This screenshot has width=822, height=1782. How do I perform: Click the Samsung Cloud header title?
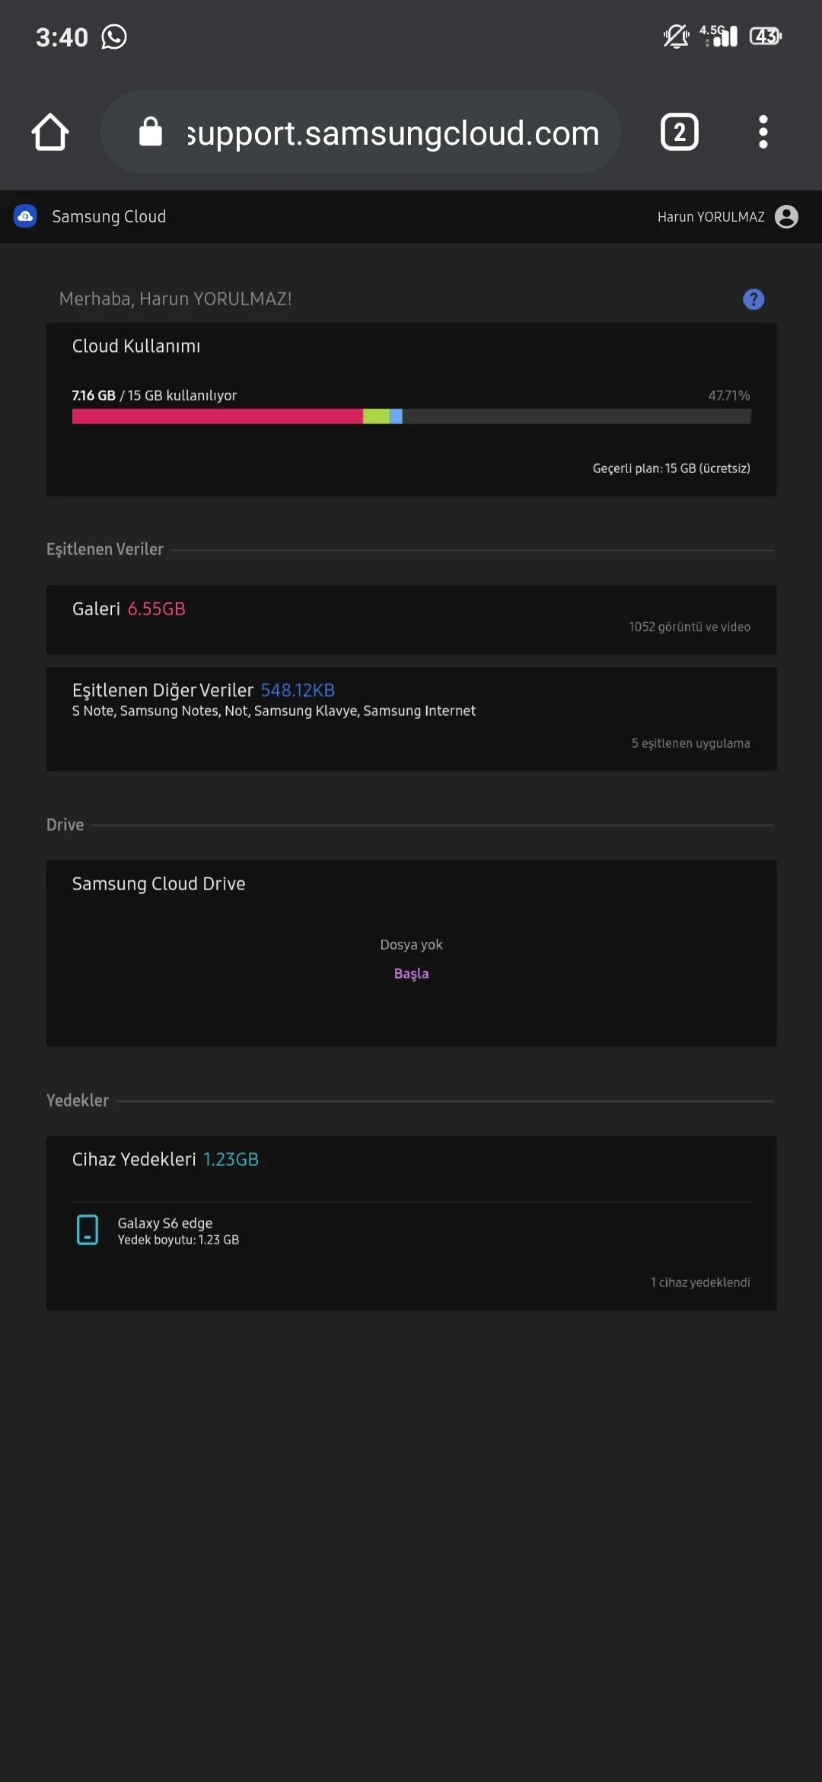tap(109, 216)
